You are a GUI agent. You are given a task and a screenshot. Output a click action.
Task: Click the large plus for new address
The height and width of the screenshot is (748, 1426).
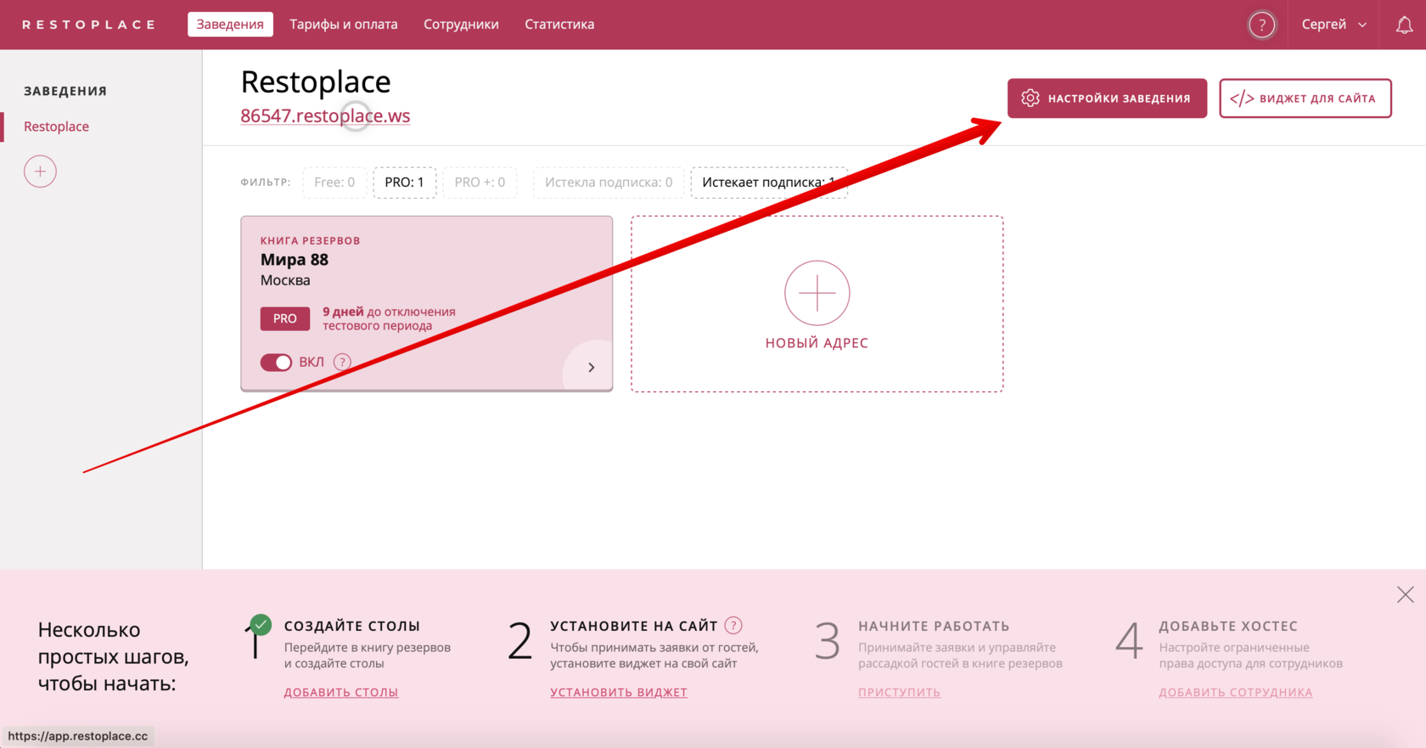tap(817, 293)
